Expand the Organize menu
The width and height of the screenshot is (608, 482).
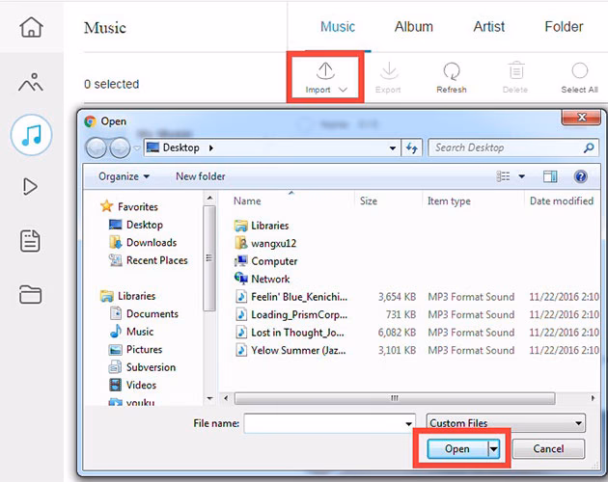124,176
